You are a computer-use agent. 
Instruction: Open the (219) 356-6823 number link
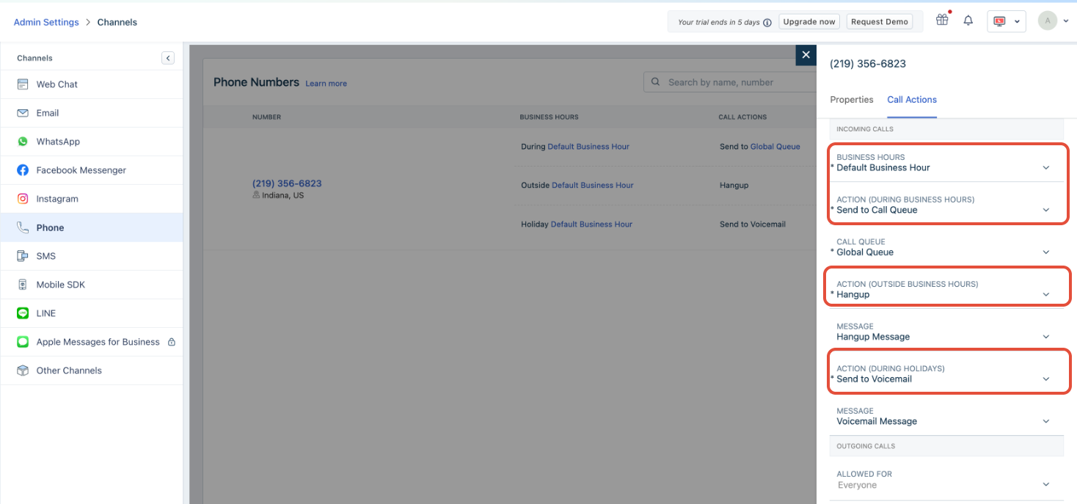(x=287, y=183)
